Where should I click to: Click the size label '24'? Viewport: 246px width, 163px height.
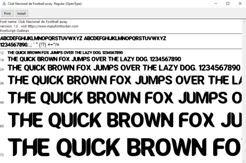2,69
